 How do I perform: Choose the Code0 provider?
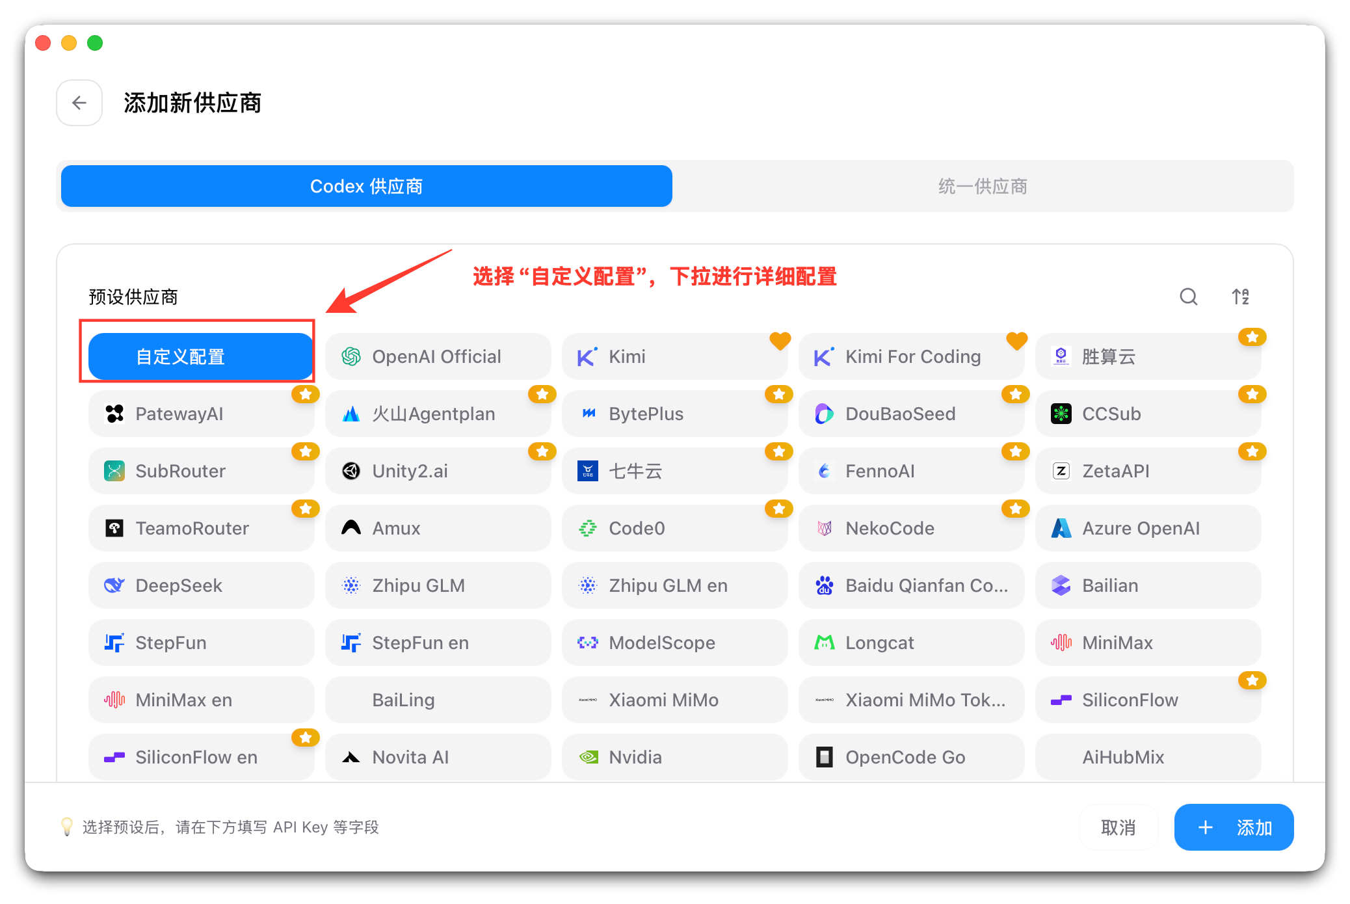click(x=674, y=528)
